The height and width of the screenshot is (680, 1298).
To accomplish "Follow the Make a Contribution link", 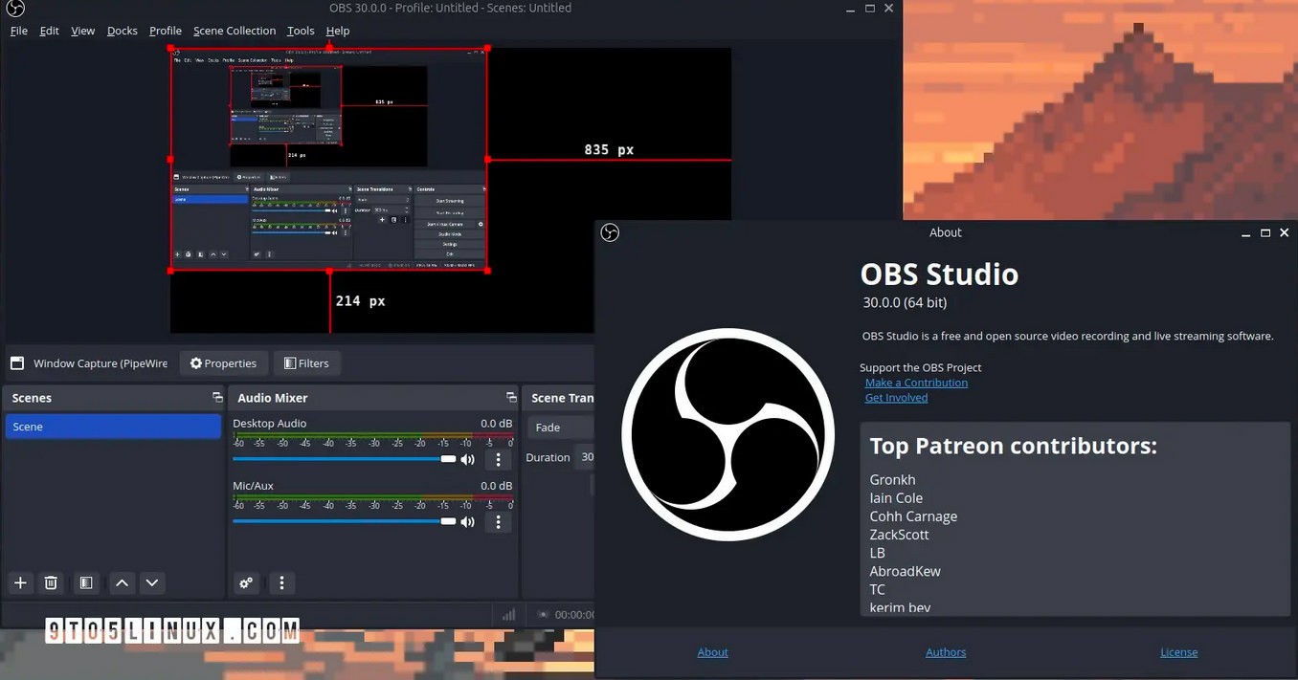I will tap(916, 383).
